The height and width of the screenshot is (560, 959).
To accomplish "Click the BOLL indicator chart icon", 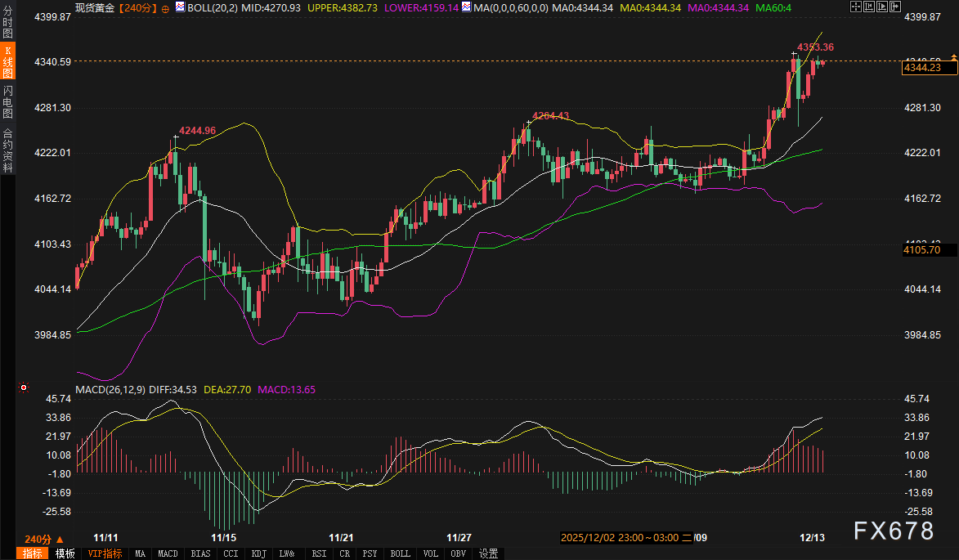I will pos(181,7).
